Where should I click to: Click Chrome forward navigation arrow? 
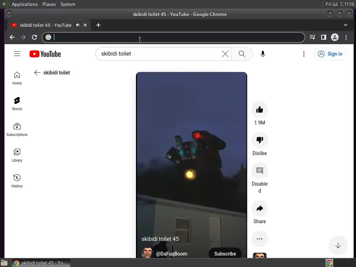(x=23, y=37)
